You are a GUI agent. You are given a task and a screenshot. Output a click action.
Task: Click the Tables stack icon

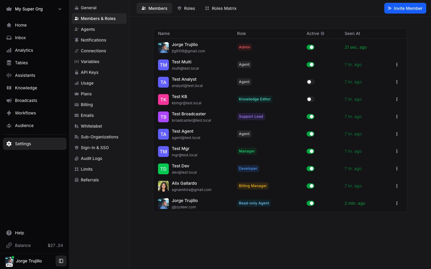pyautogui.click(x=9, y=63)
